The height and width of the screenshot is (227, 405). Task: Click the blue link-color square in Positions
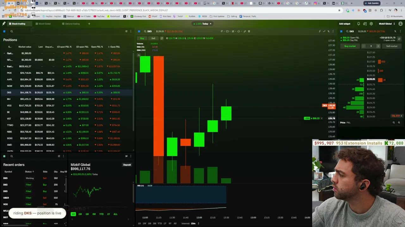4,32
